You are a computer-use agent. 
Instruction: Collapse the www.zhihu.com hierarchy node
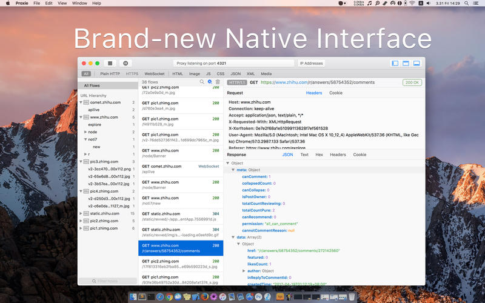click(81, 117)
